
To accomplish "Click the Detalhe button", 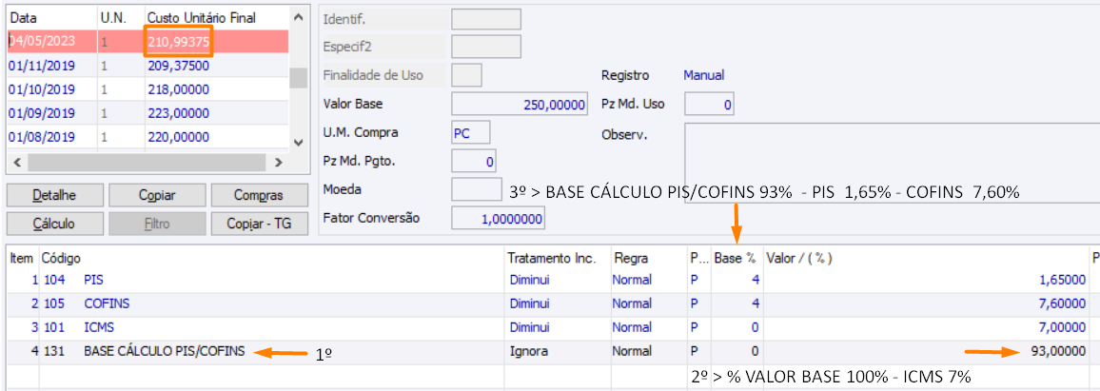I will tap(54, 195).
